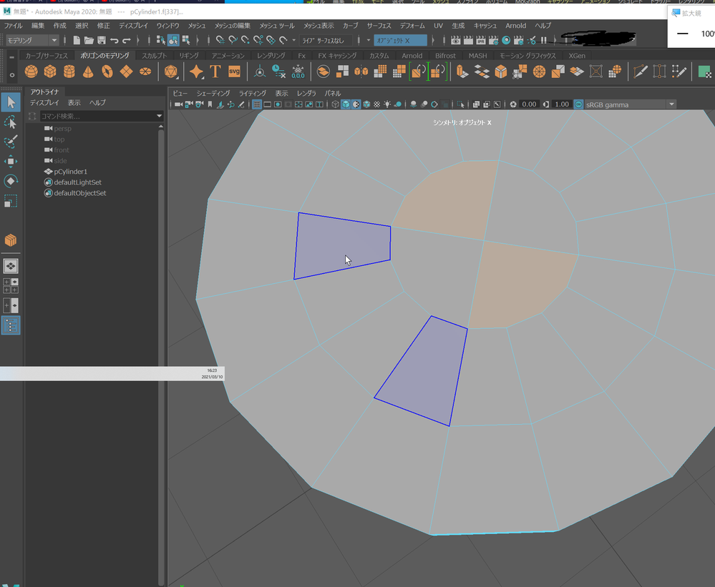Open the メッシュ ツール menu

click(276, 26)
